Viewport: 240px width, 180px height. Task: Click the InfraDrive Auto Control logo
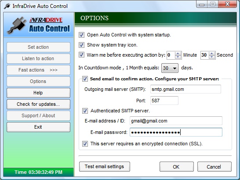point(38,25)
